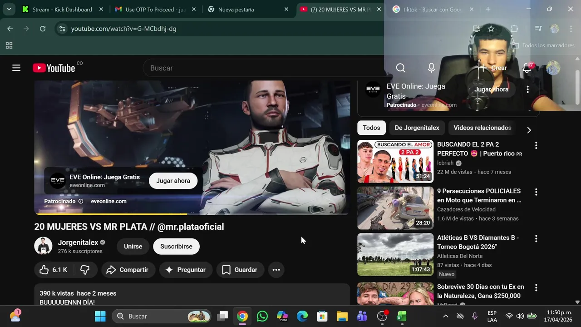Click the Windows taskbar Buscar search box
This screenshot has width=581, height=327.
click(161, 316)
